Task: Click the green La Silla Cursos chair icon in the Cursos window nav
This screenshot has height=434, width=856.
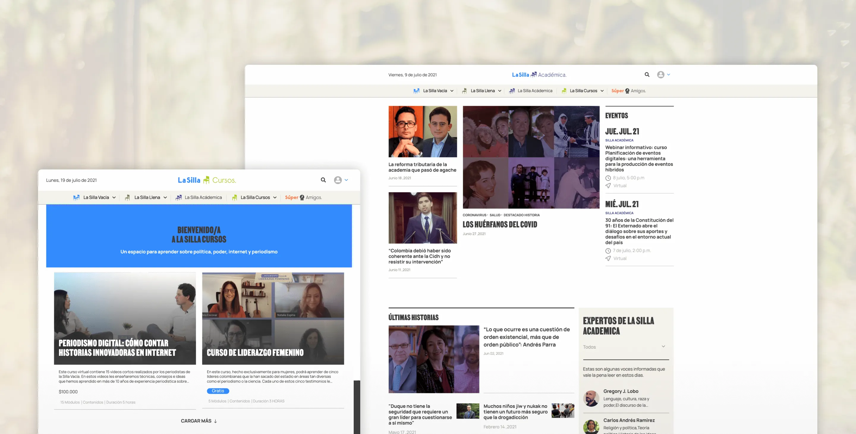Action: (x=235, y=197)
